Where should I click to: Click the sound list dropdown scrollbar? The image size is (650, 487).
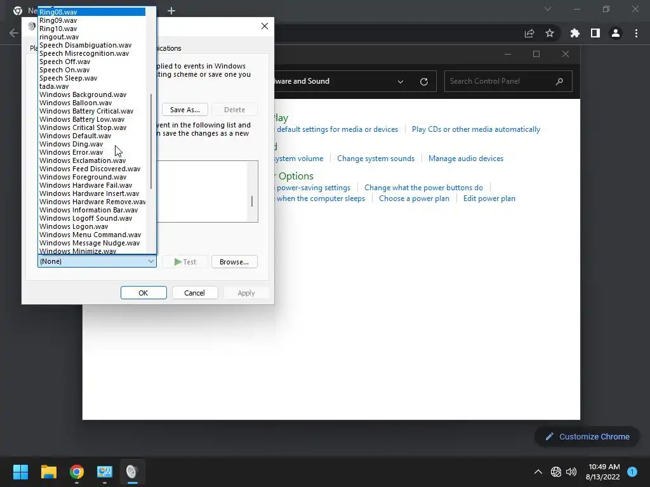pos(151,141)
